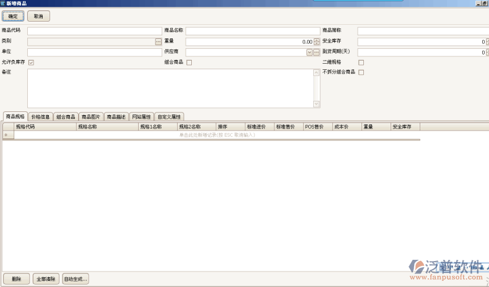The width and height of the screenshot is (489, 287).
Task: Click the 确定 confirm button
Action: [x=13, y=16]
